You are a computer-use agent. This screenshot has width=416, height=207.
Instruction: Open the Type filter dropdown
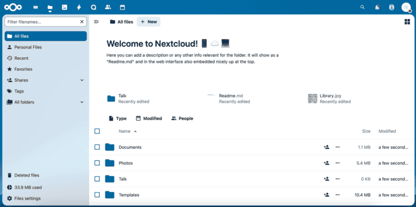point(118,119)
